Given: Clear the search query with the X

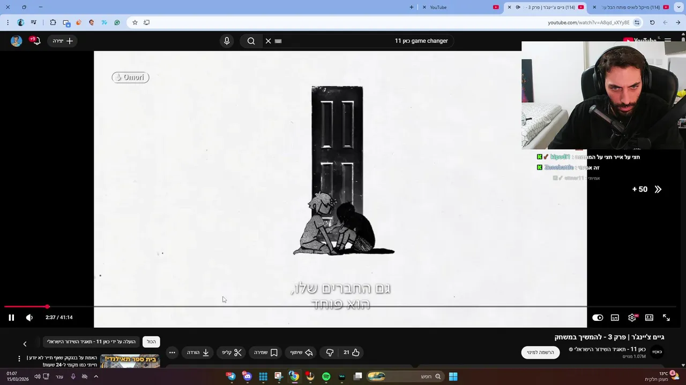Looking at the screenshot, I should pos(269,41).
